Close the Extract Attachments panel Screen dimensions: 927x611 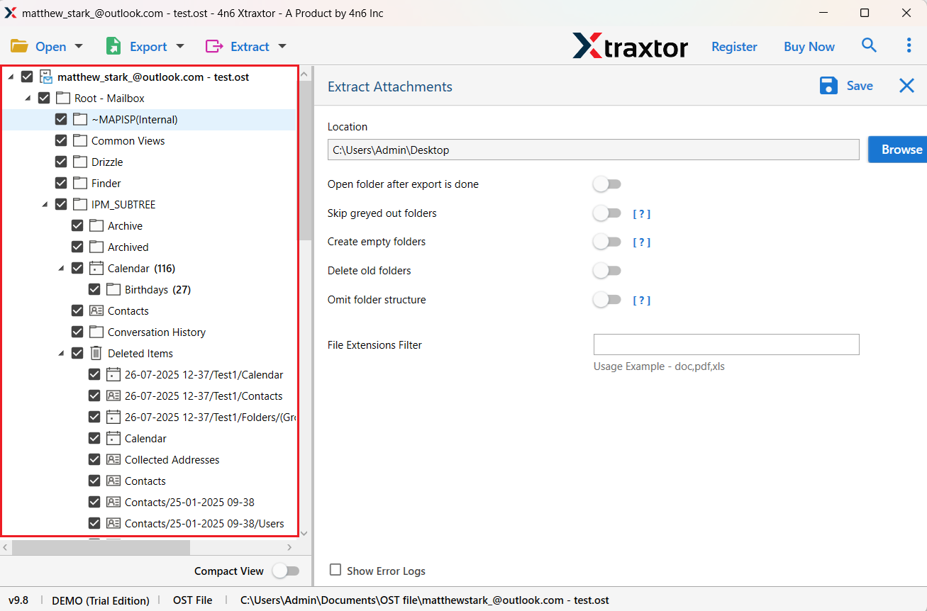pos(906,86)
